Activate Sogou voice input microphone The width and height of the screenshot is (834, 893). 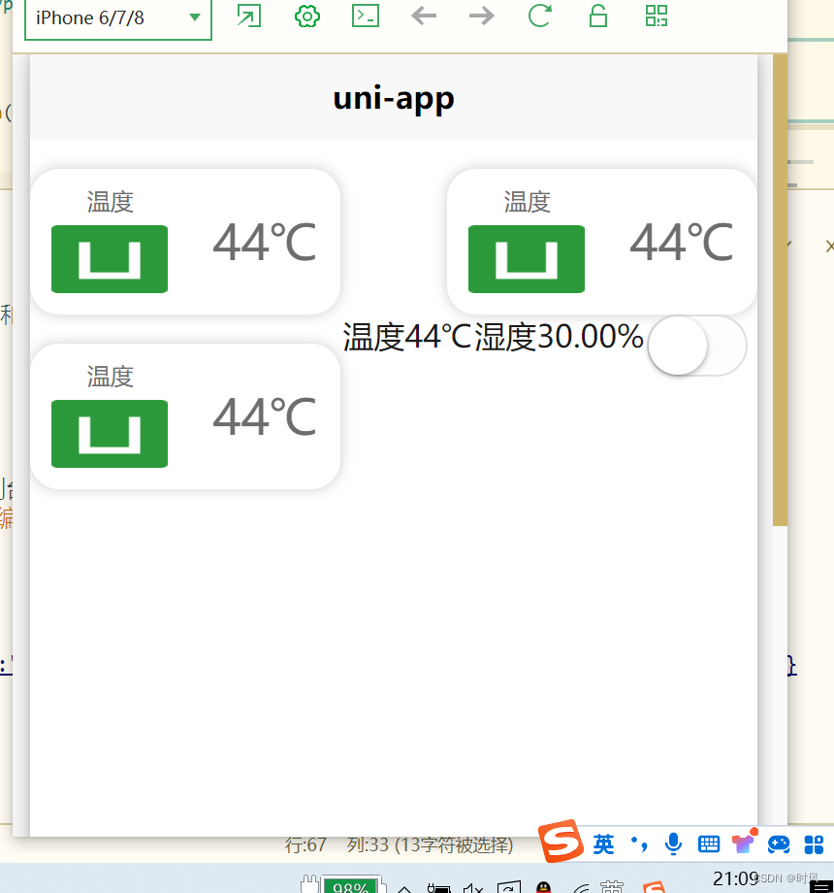coord(673,844)
